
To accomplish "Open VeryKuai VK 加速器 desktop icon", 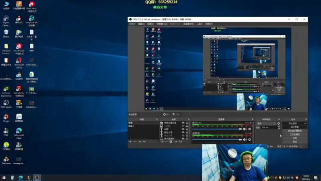I will pyautogui.click(x=32, y=21).
